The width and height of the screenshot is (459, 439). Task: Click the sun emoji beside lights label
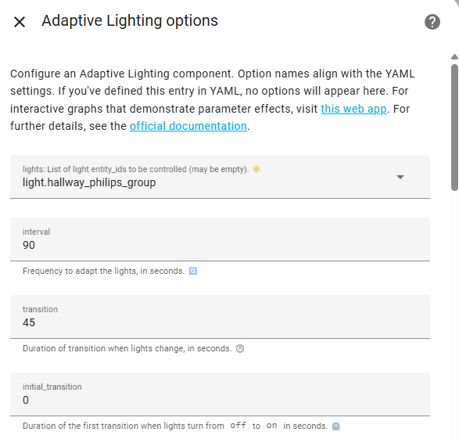pos(256,169)
